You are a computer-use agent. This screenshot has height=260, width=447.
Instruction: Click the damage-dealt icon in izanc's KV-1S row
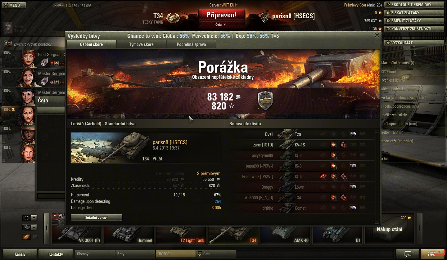[x=333, y=145]
